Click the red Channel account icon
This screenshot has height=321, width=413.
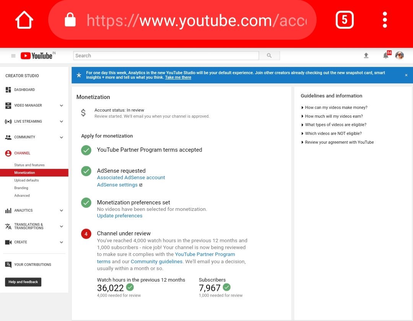click(x=8, y=153)
